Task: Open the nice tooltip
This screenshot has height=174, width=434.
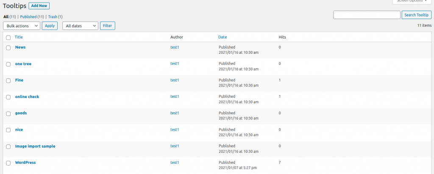Action: pos(19,130)
